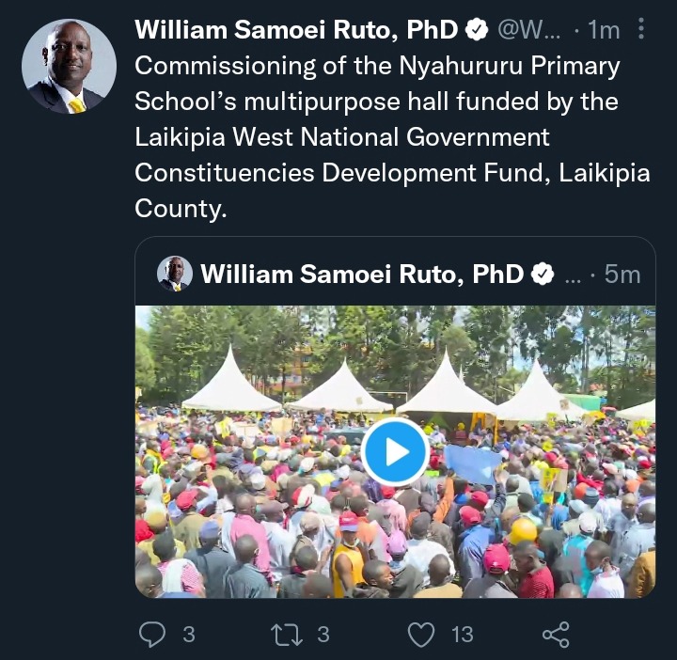Screen dimensions: 677x660
Task: Click the 1m timestamp
Action: [604, 30]
